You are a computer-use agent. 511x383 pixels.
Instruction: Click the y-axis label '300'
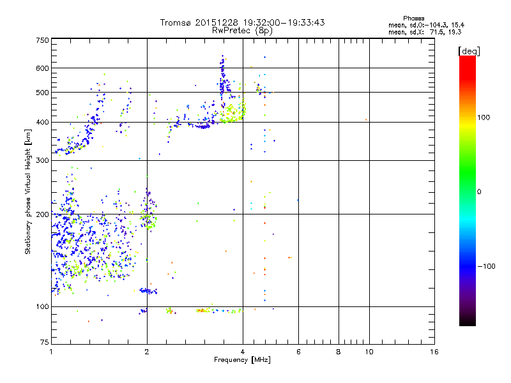click(42, 161)
